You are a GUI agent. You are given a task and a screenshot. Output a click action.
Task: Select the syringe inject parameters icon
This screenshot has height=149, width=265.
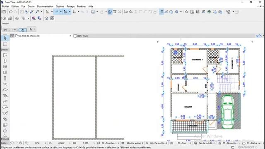point(37,12)
